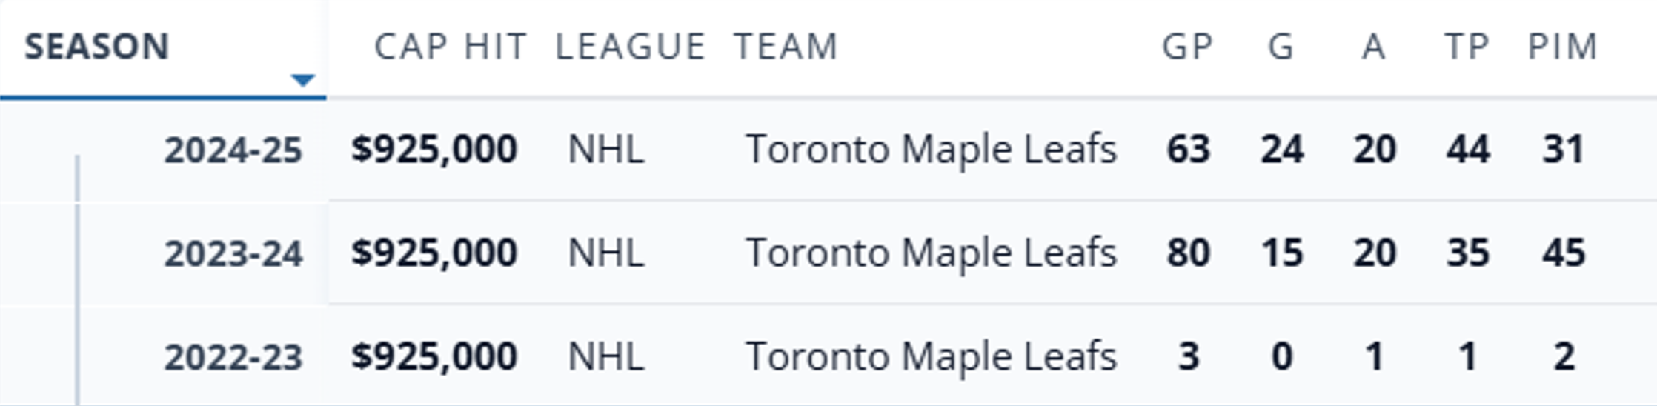Click NHL league link in 2023-24 row

[x=605, y=253]
